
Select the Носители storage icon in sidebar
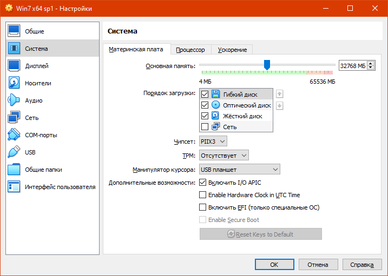[14, 83]
